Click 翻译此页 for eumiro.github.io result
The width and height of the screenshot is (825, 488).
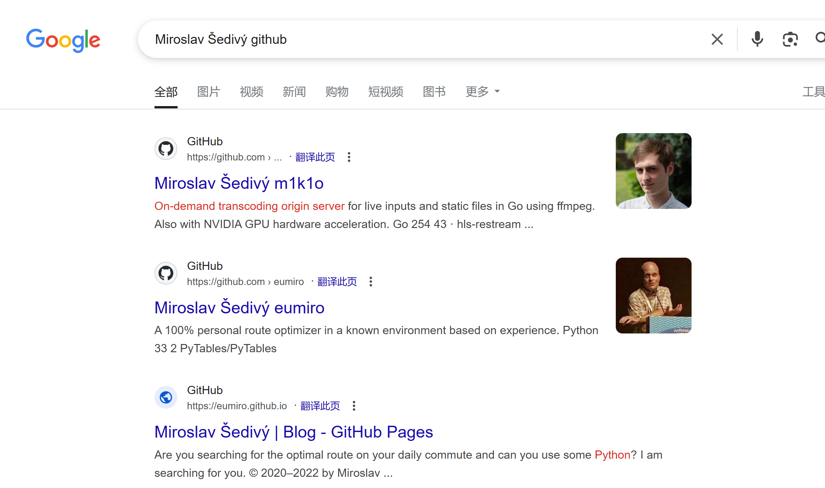[320, 406]
